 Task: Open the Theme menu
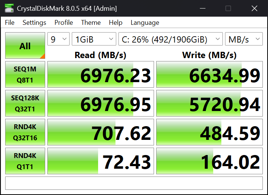point(91,23)
